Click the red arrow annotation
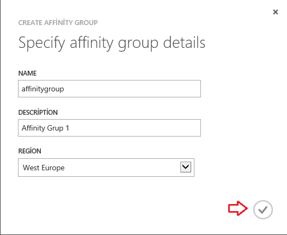 point(238,208)
